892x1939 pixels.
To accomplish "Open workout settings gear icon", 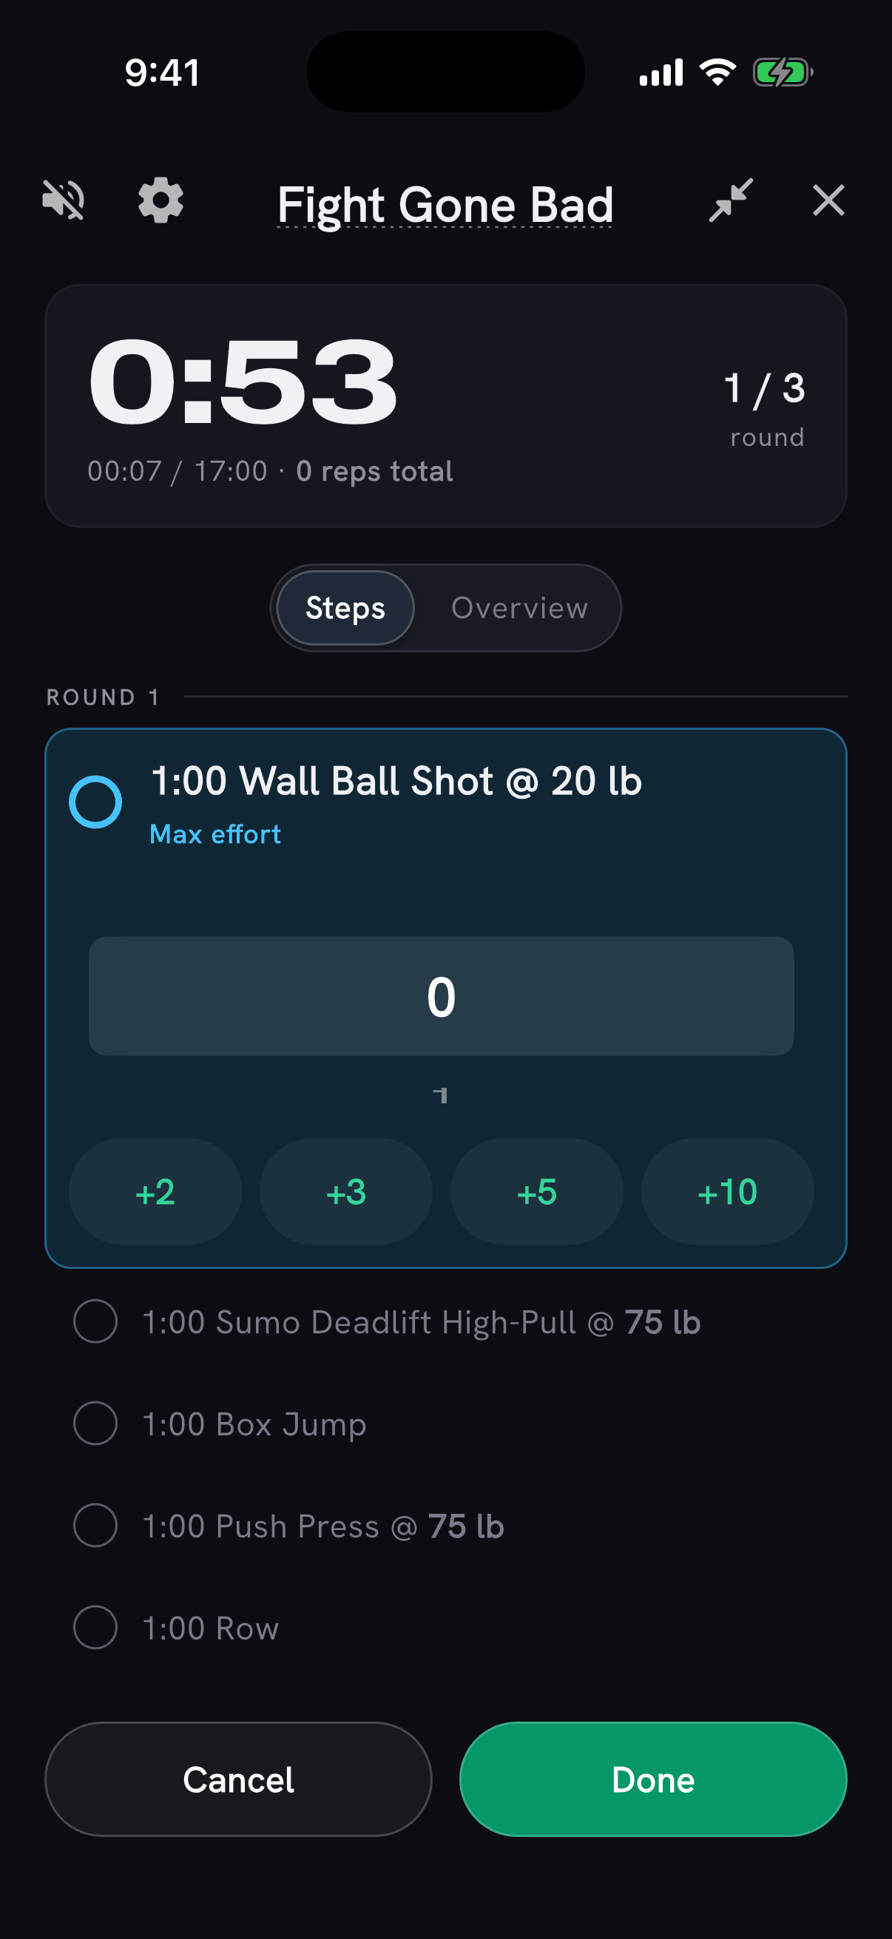I will (x=161, y=201).
